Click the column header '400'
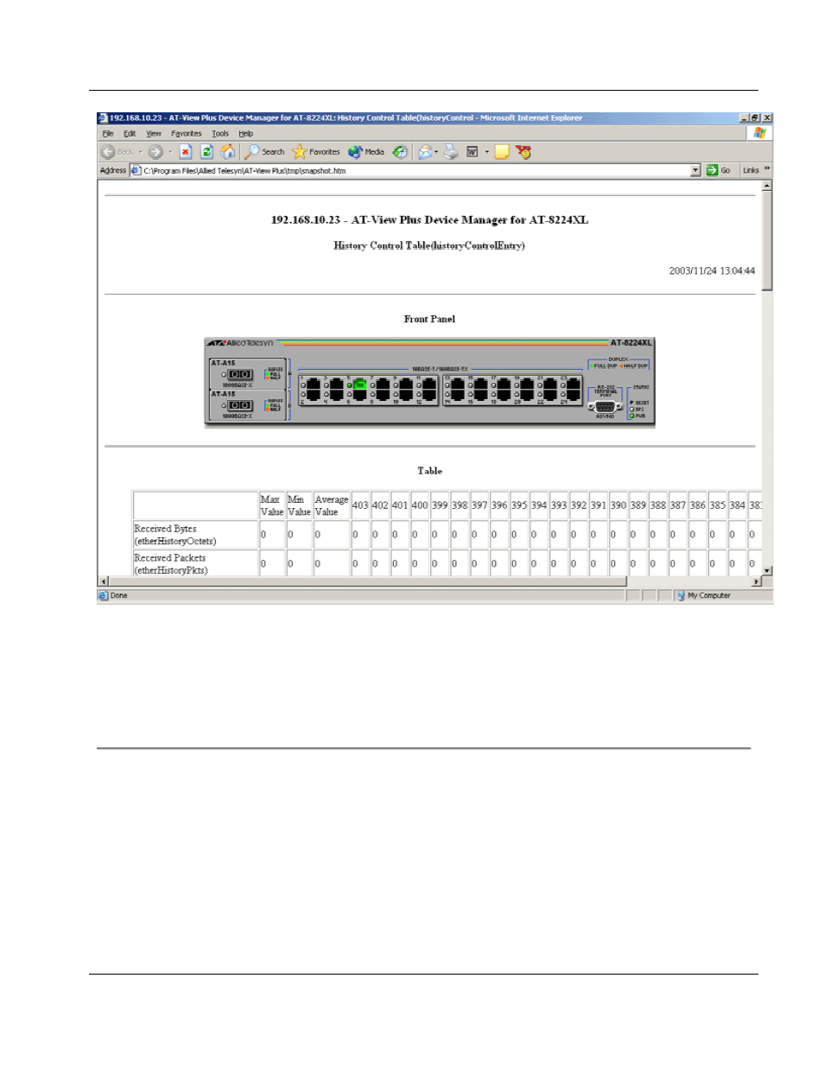This screenshot has height=1067, width=824. click(x=420, y=505)
